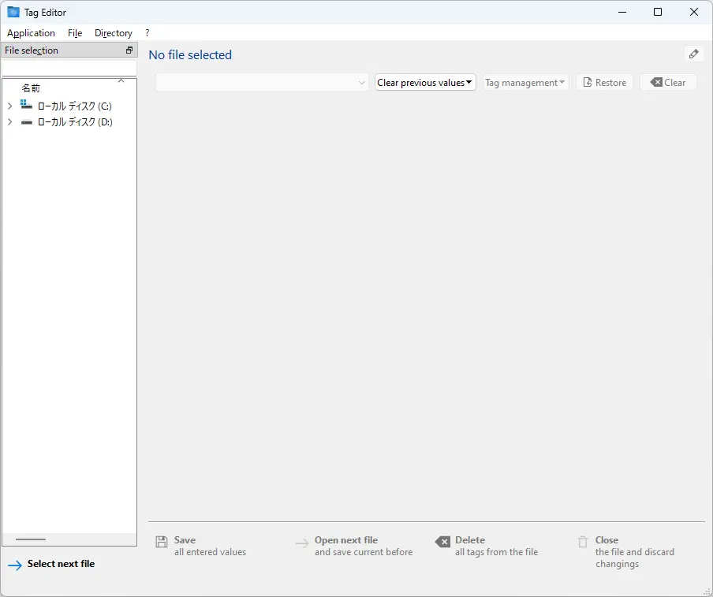Expand the local disk (C:) tree node
The width and height of the screenshot is (713, 597).
[x=9, y=106]
